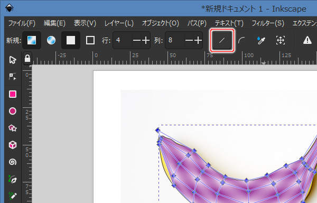Open the レイヤー(L) menu

click(x=119, y=23)
